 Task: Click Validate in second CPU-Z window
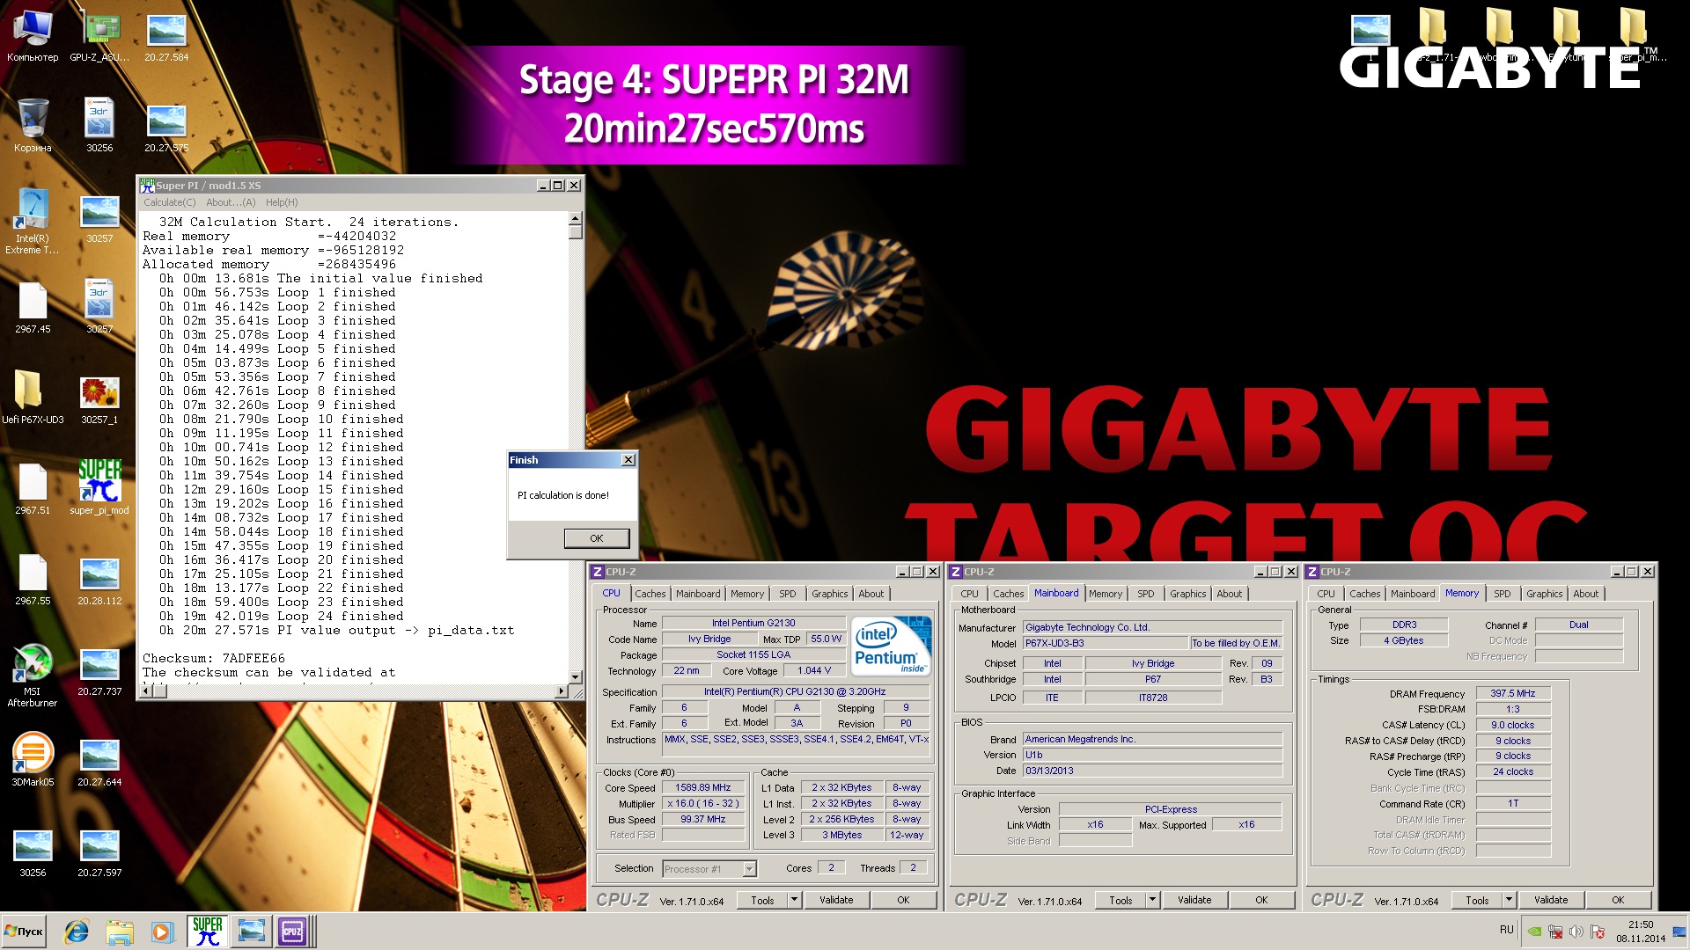[x=1194, y=900]
